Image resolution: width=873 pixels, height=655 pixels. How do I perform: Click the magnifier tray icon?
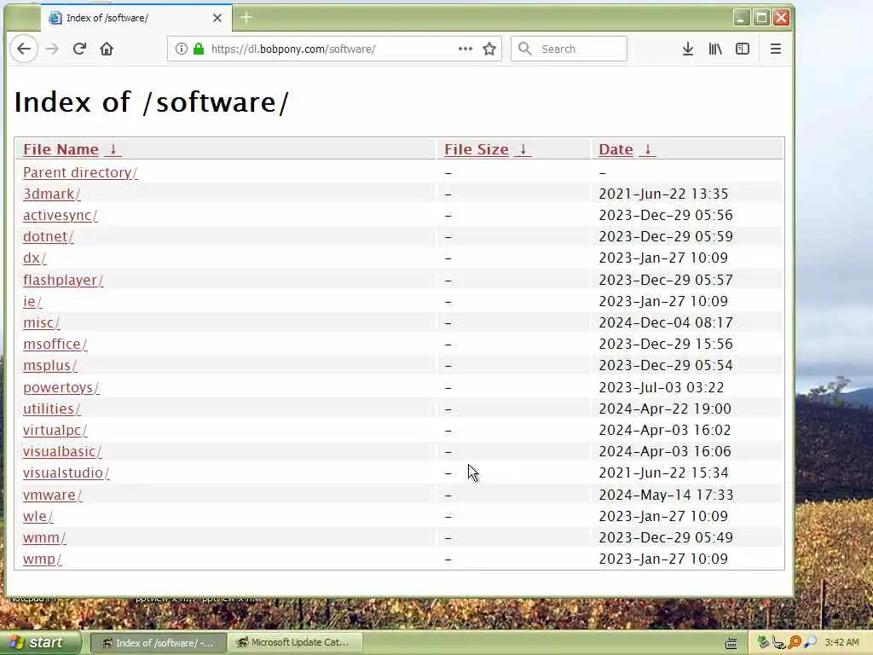[x=811, y=643]
